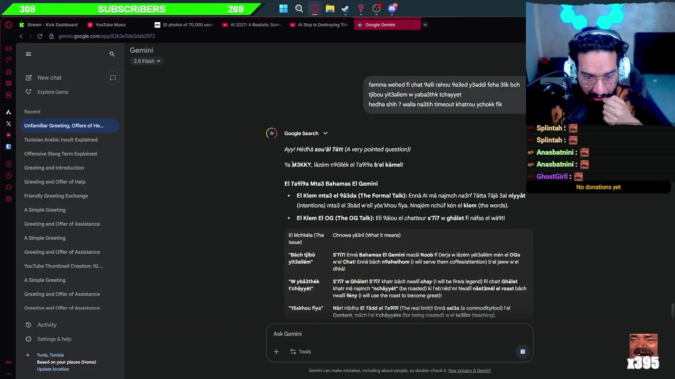Open Opera sidebar player icon
Screen dimensions: 675x379
point(8,164)
